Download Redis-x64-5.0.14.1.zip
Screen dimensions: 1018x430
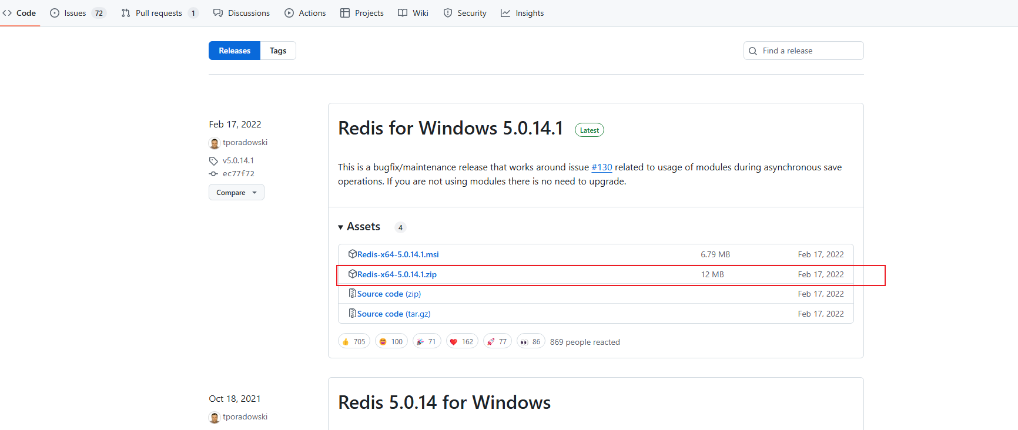coord(397,274)
